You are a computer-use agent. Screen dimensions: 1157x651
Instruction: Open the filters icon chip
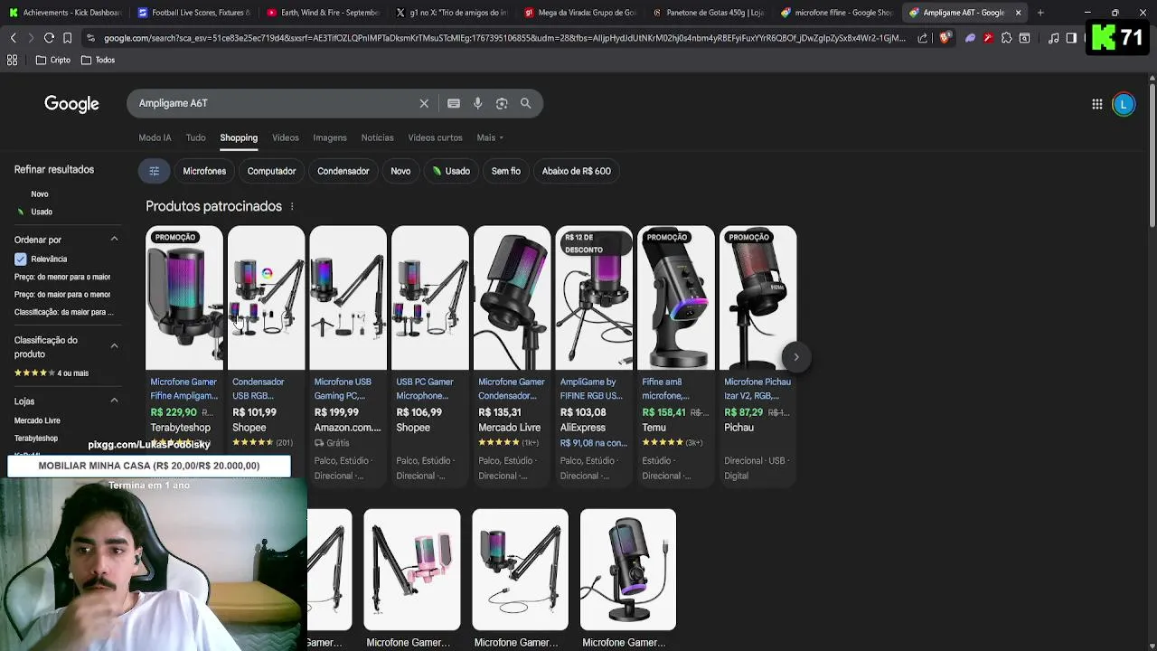click(155, 171)
